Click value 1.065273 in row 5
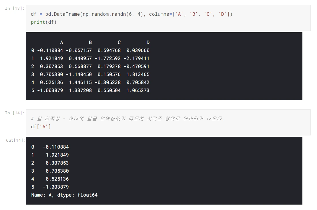The height and width of the screenshot is (210, 317). (x=138, y=90)
